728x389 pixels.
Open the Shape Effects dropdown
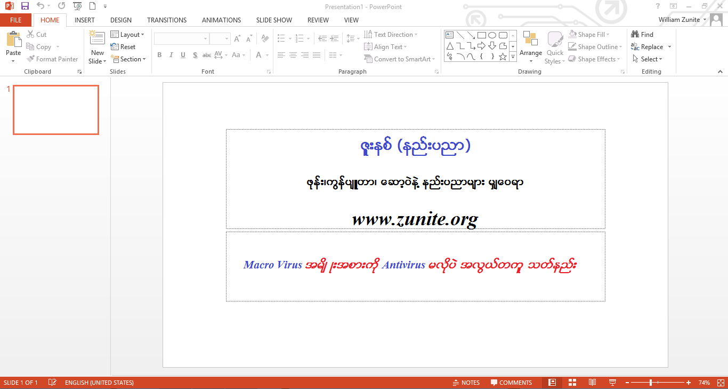pos(594,59)
